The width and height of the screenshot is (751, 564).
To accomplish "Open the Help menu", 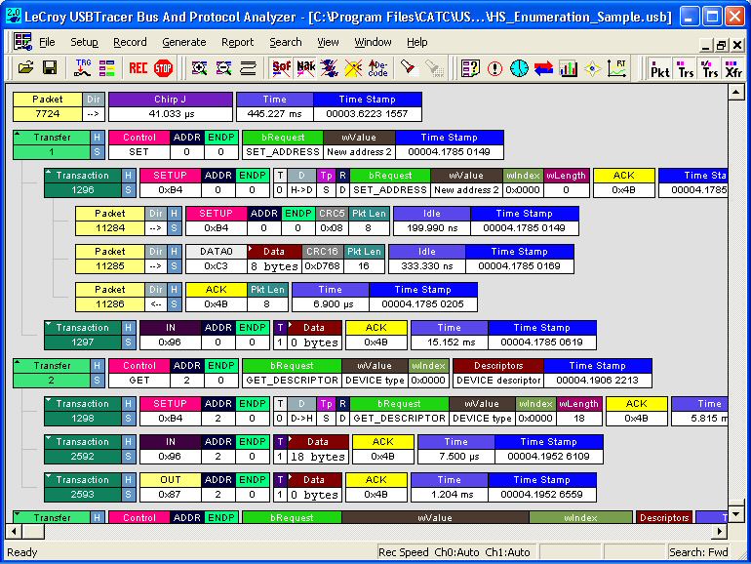I will pyautogui.click(x=417, y=42).
